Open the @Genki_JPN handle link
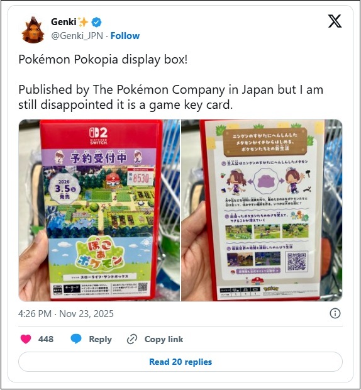The width and height of the screenshot is (361, 390). coord(77,36)
